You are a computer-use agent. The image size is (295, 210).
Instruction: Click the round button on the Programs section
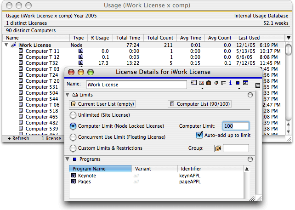(x=250, y=159)
